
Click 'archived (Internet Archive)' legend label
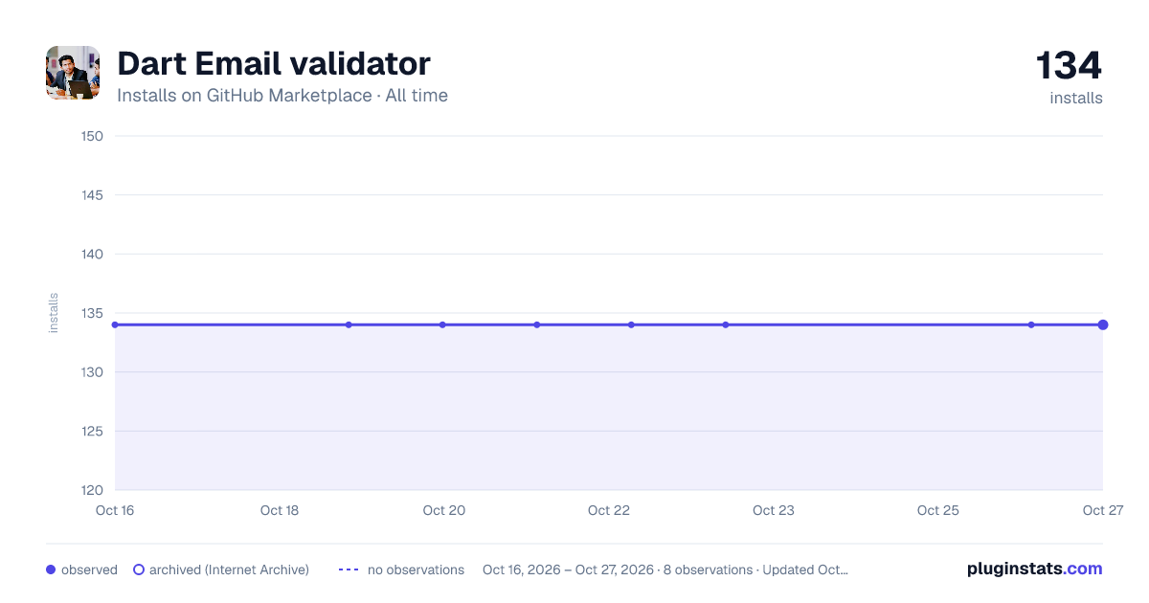point(229,569)
